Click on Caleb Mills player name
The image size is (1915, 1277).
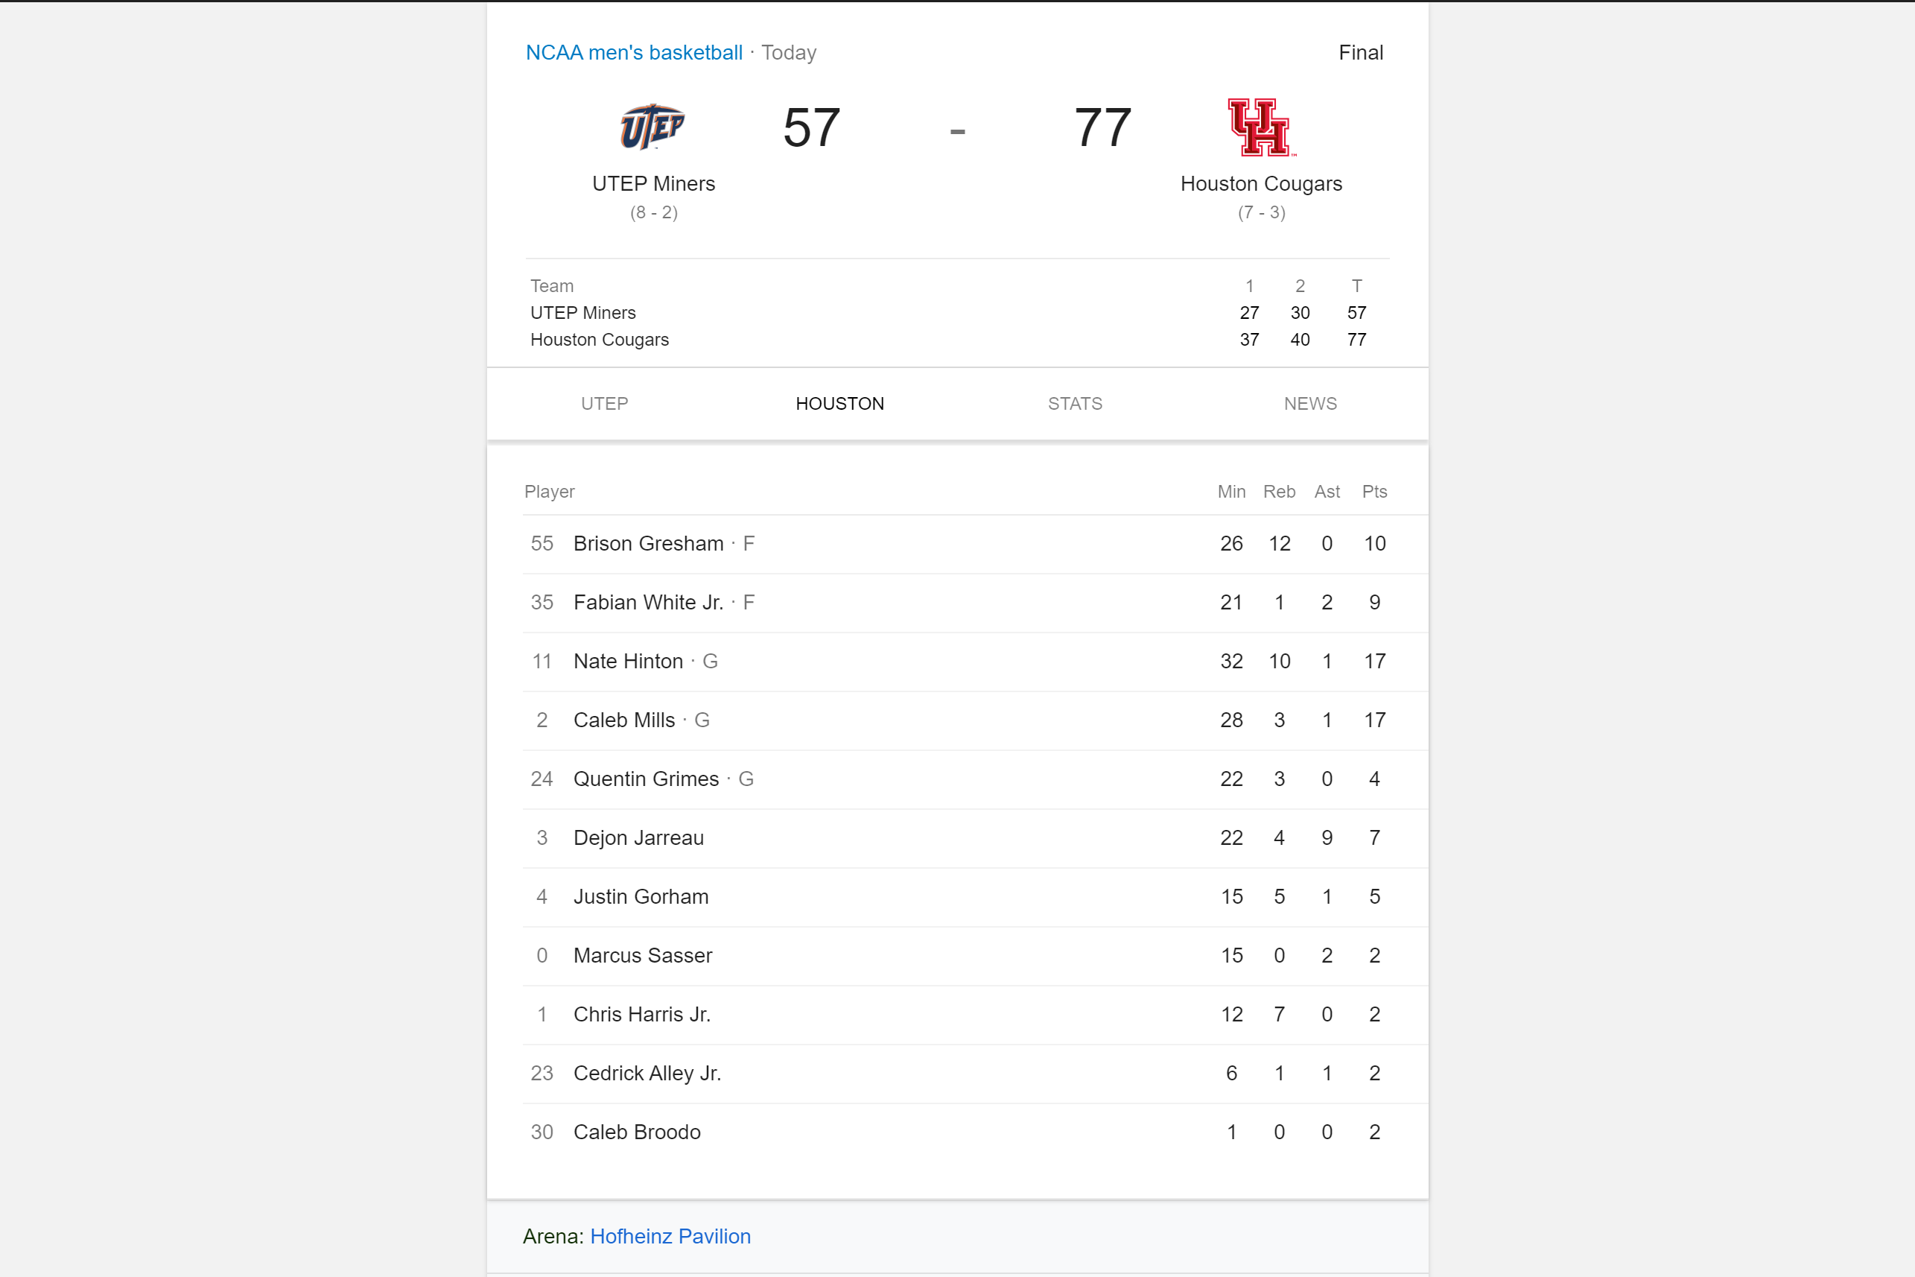(x=623, y=720)
